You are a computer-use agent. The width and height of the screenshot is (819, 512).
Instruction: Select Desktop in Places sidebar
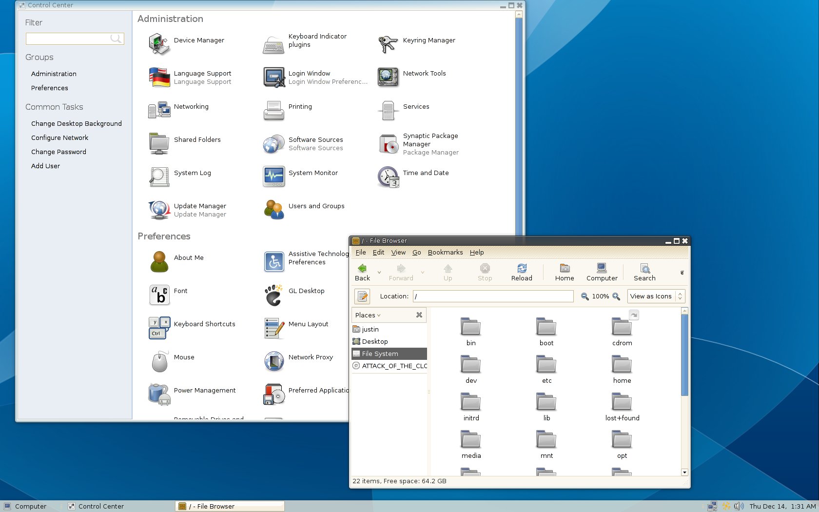pos(389,341)
